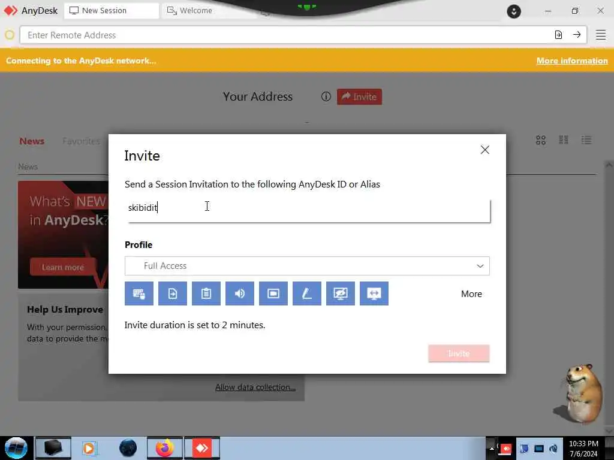The height and width of the screenshot is (460, 614).
Task: Click the info icon beside Your Address
Action: tap(326, 96)
